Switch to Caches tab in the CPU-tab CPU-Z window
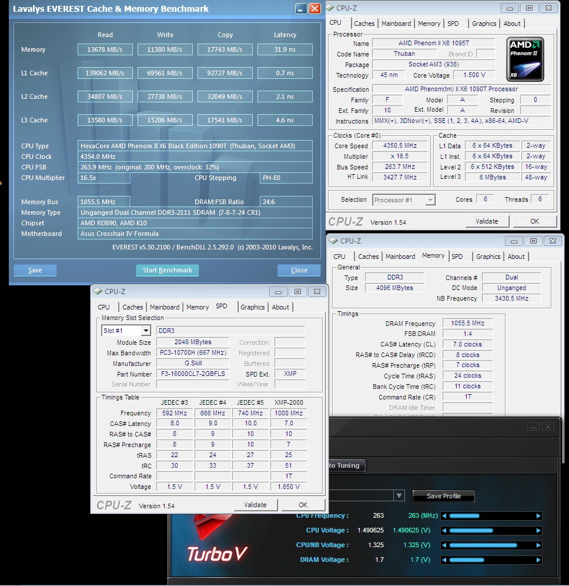Viewport: 569px width, 586px height. (364, 24)
